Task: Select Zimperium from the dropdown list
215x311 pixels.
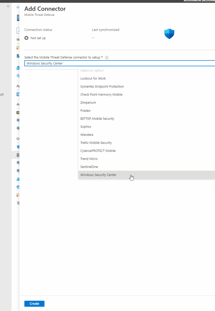Action: 88,103
